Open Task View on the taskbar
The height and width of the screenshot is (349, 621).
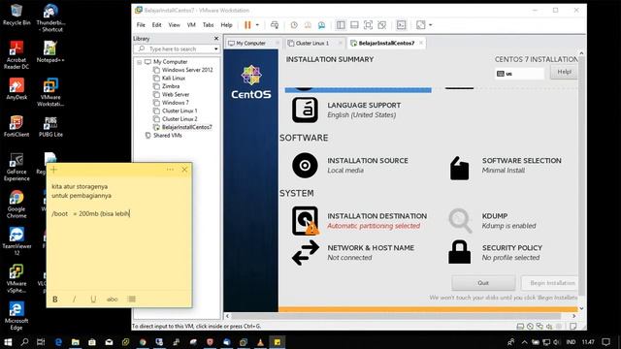(x=41, y=342)
